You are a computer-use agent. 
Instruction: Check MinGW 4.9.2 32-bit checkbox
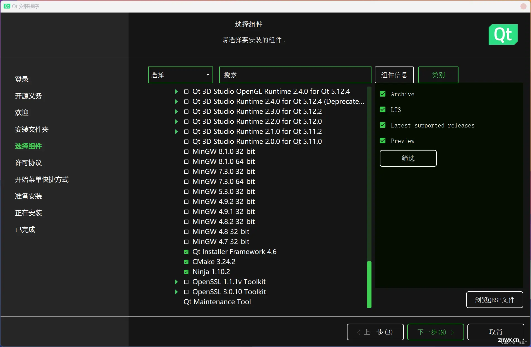[186, 202]
